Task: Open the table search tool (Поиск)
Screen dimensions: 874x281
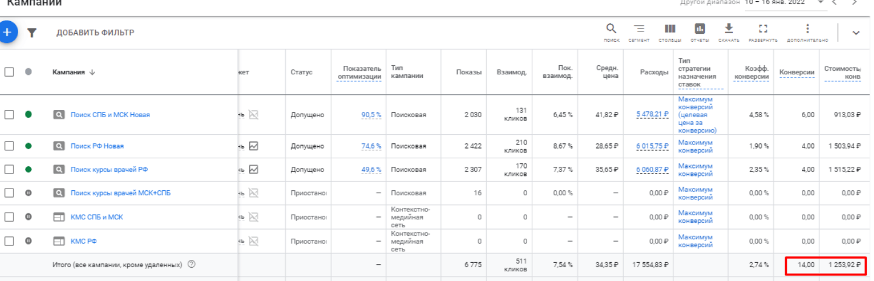Action: pyautogui.click(x=611, y=31)
